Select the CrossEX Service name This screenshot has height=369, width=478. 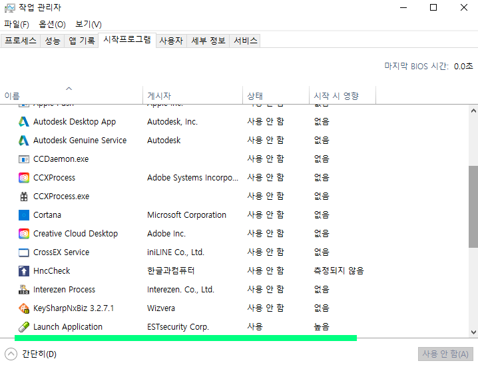coord(61,252)
